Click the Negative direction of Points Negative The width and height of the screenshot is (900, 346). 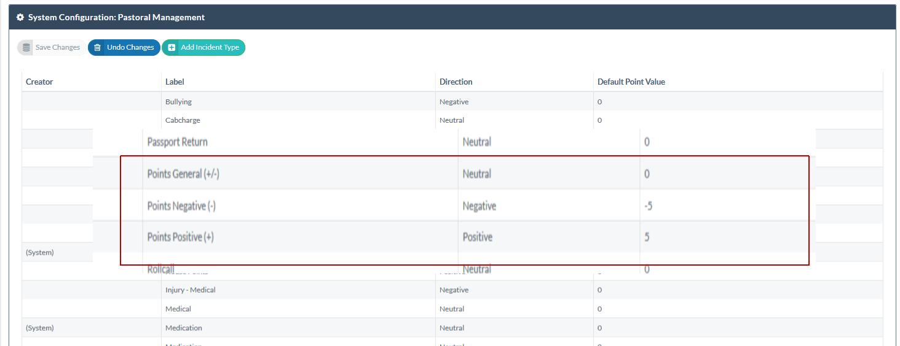[x=480, y=206]
